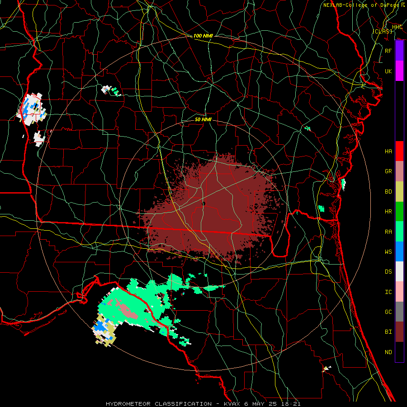The width and height of the screenshot is (407, 407).
Task: Select the BD yellow legend block
Action: point(399,192)
